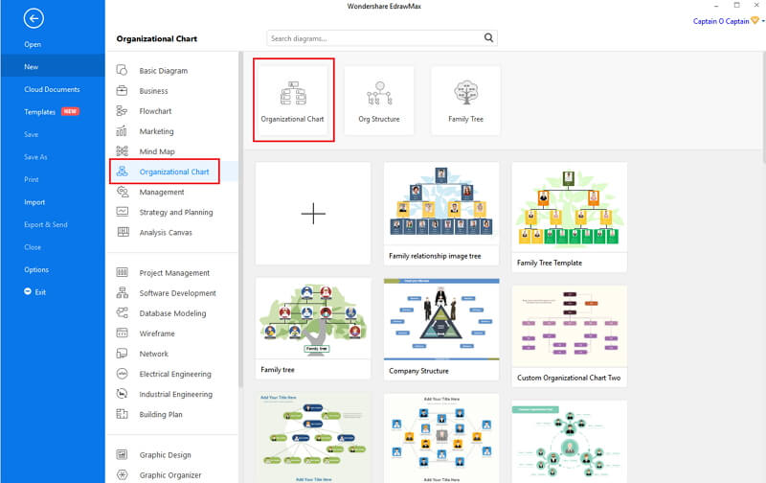Pick the Family Tree diagram icon
Image resolution: width=766 pixels, height=483 pixels.
click(x=466, y=92)
